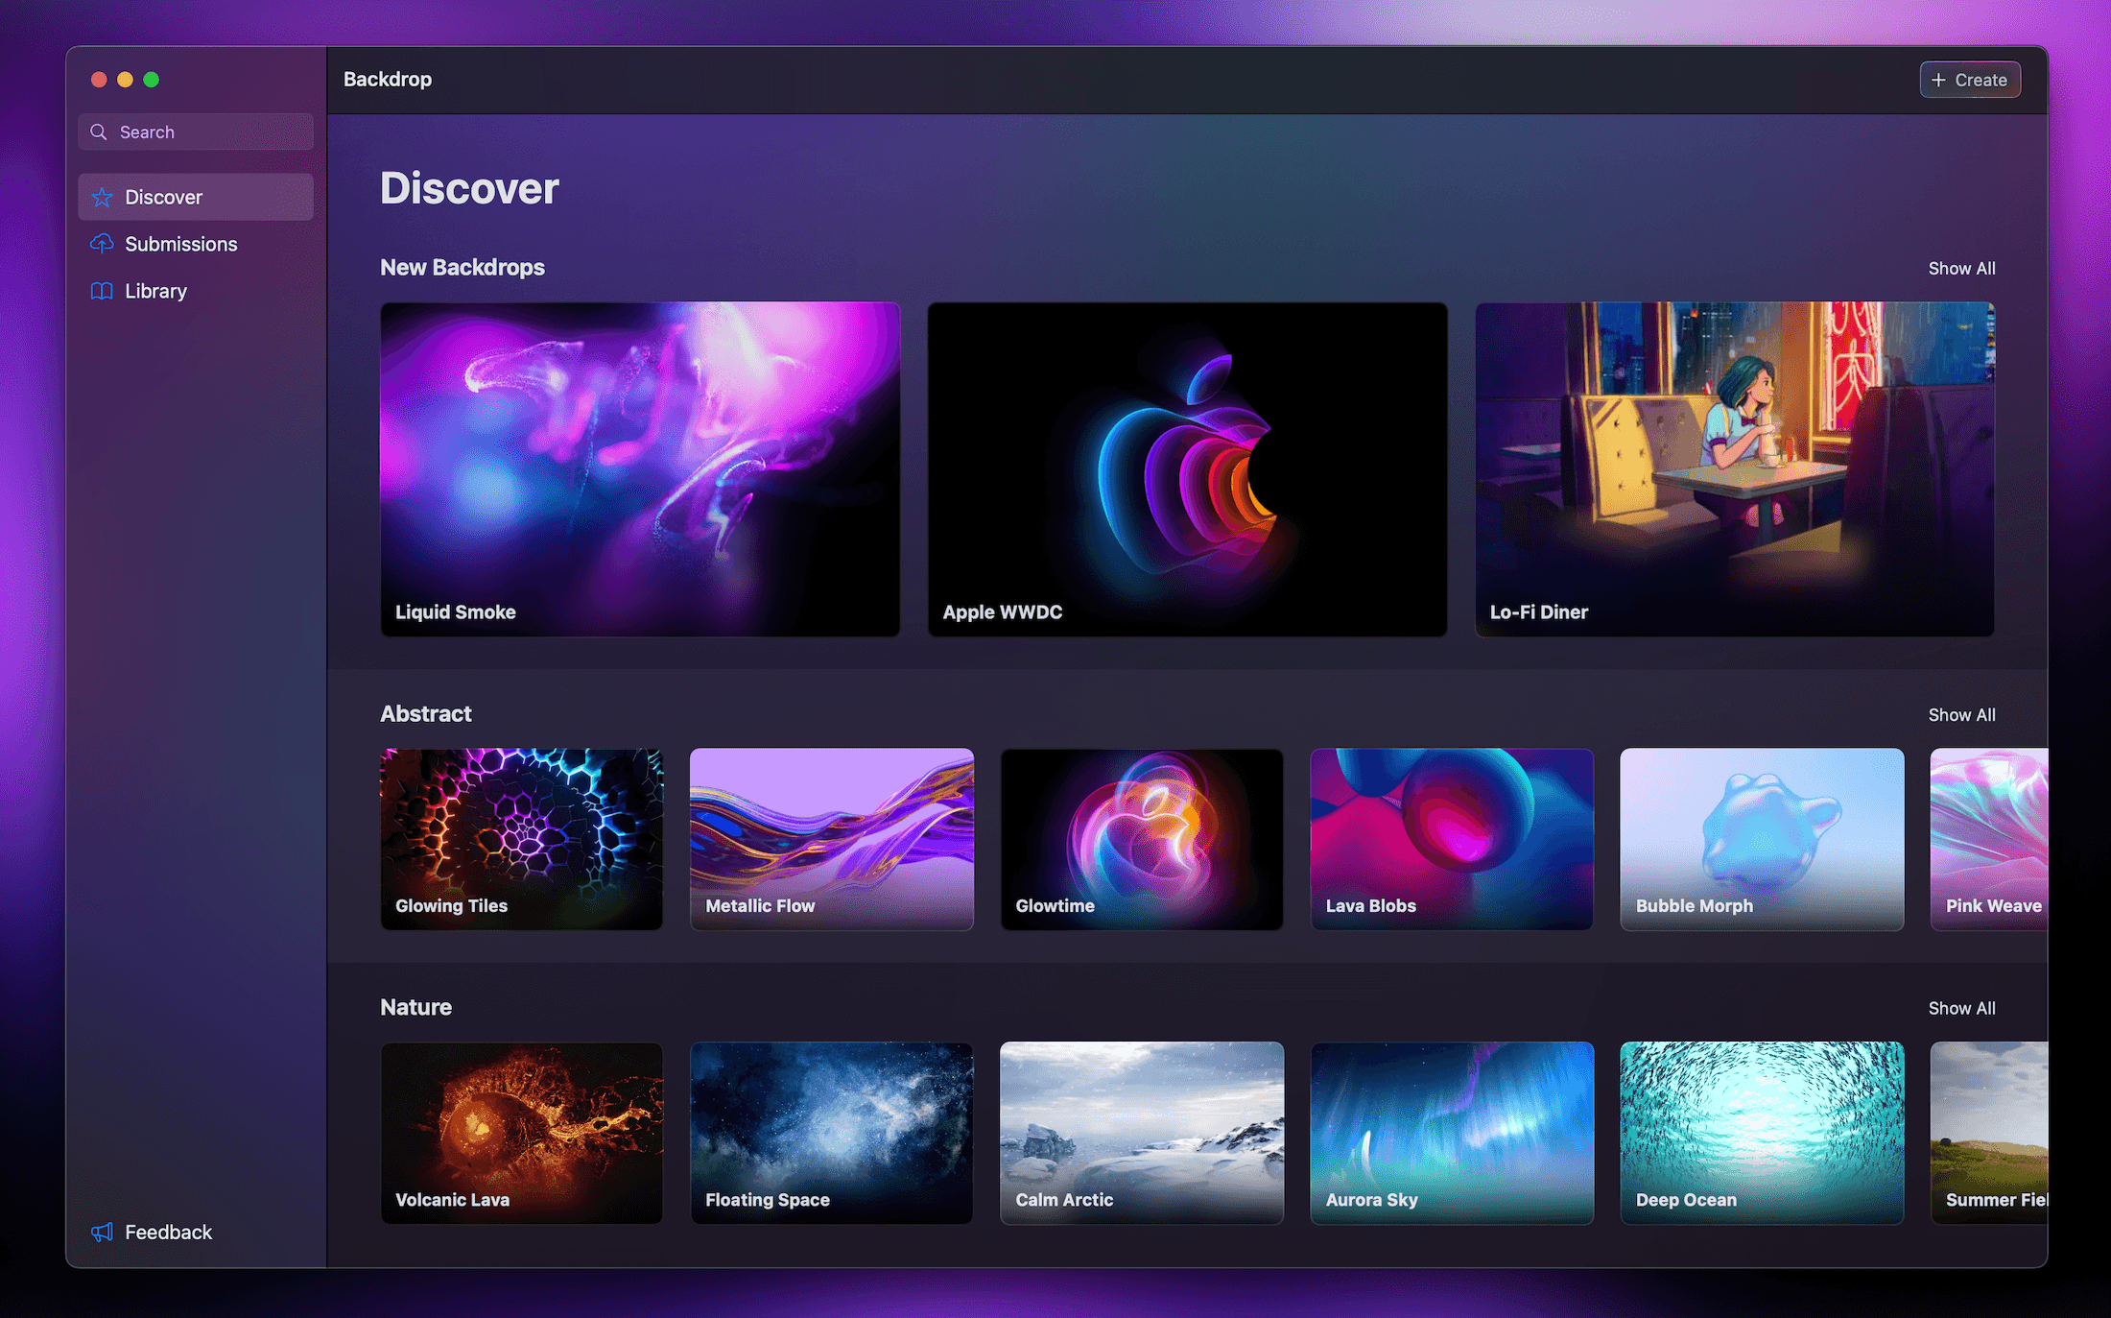
Task: Click the Feedback icon in sidebar
Action: click(x=100, y=1232)
